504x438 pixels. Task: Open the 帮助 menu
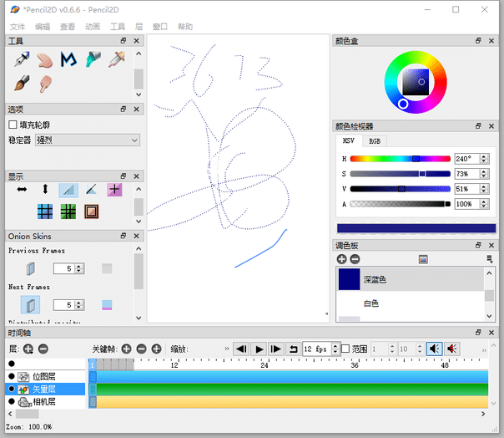(x=185, y=27)
